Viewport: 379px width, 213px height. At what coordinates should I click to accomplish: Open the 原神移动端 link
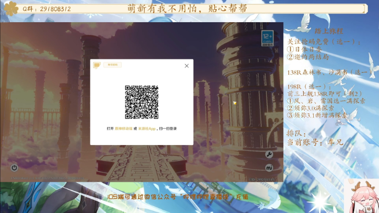point(124,129)
